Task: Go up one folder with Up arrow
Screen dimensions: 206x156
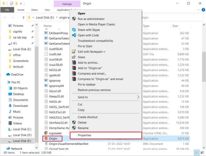Action: pos(24,18)
